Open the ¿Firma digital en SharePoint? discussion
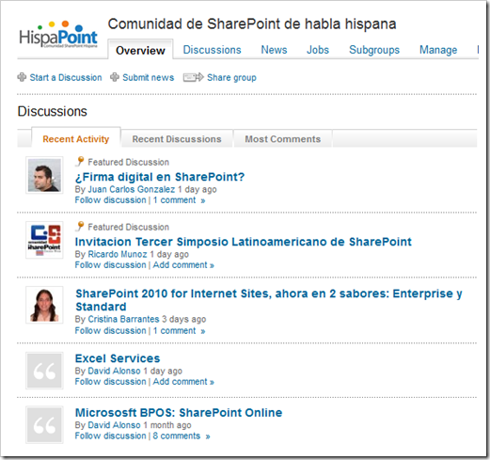The image size is (490, 460). point(160,177)
